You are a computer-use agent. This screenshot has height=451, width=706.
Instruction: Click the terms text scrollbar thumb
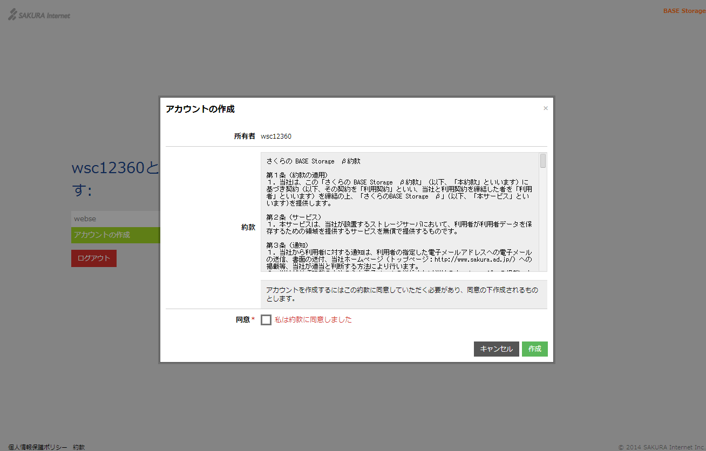click(543, 161)
